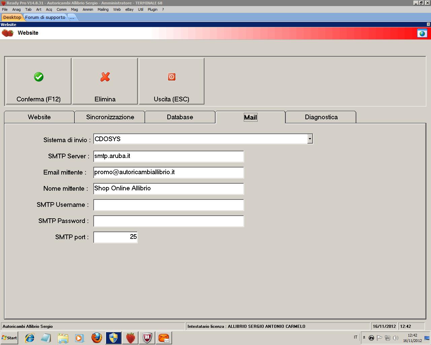
Task: Click the IT language indicator in the taskbar
Action: coord(356,337)
